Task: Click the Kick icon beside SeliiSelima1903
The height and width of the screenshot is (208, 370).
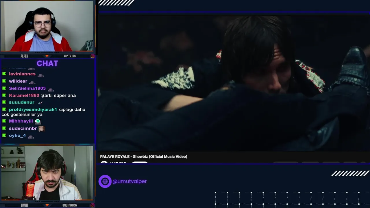Action: 4,88
